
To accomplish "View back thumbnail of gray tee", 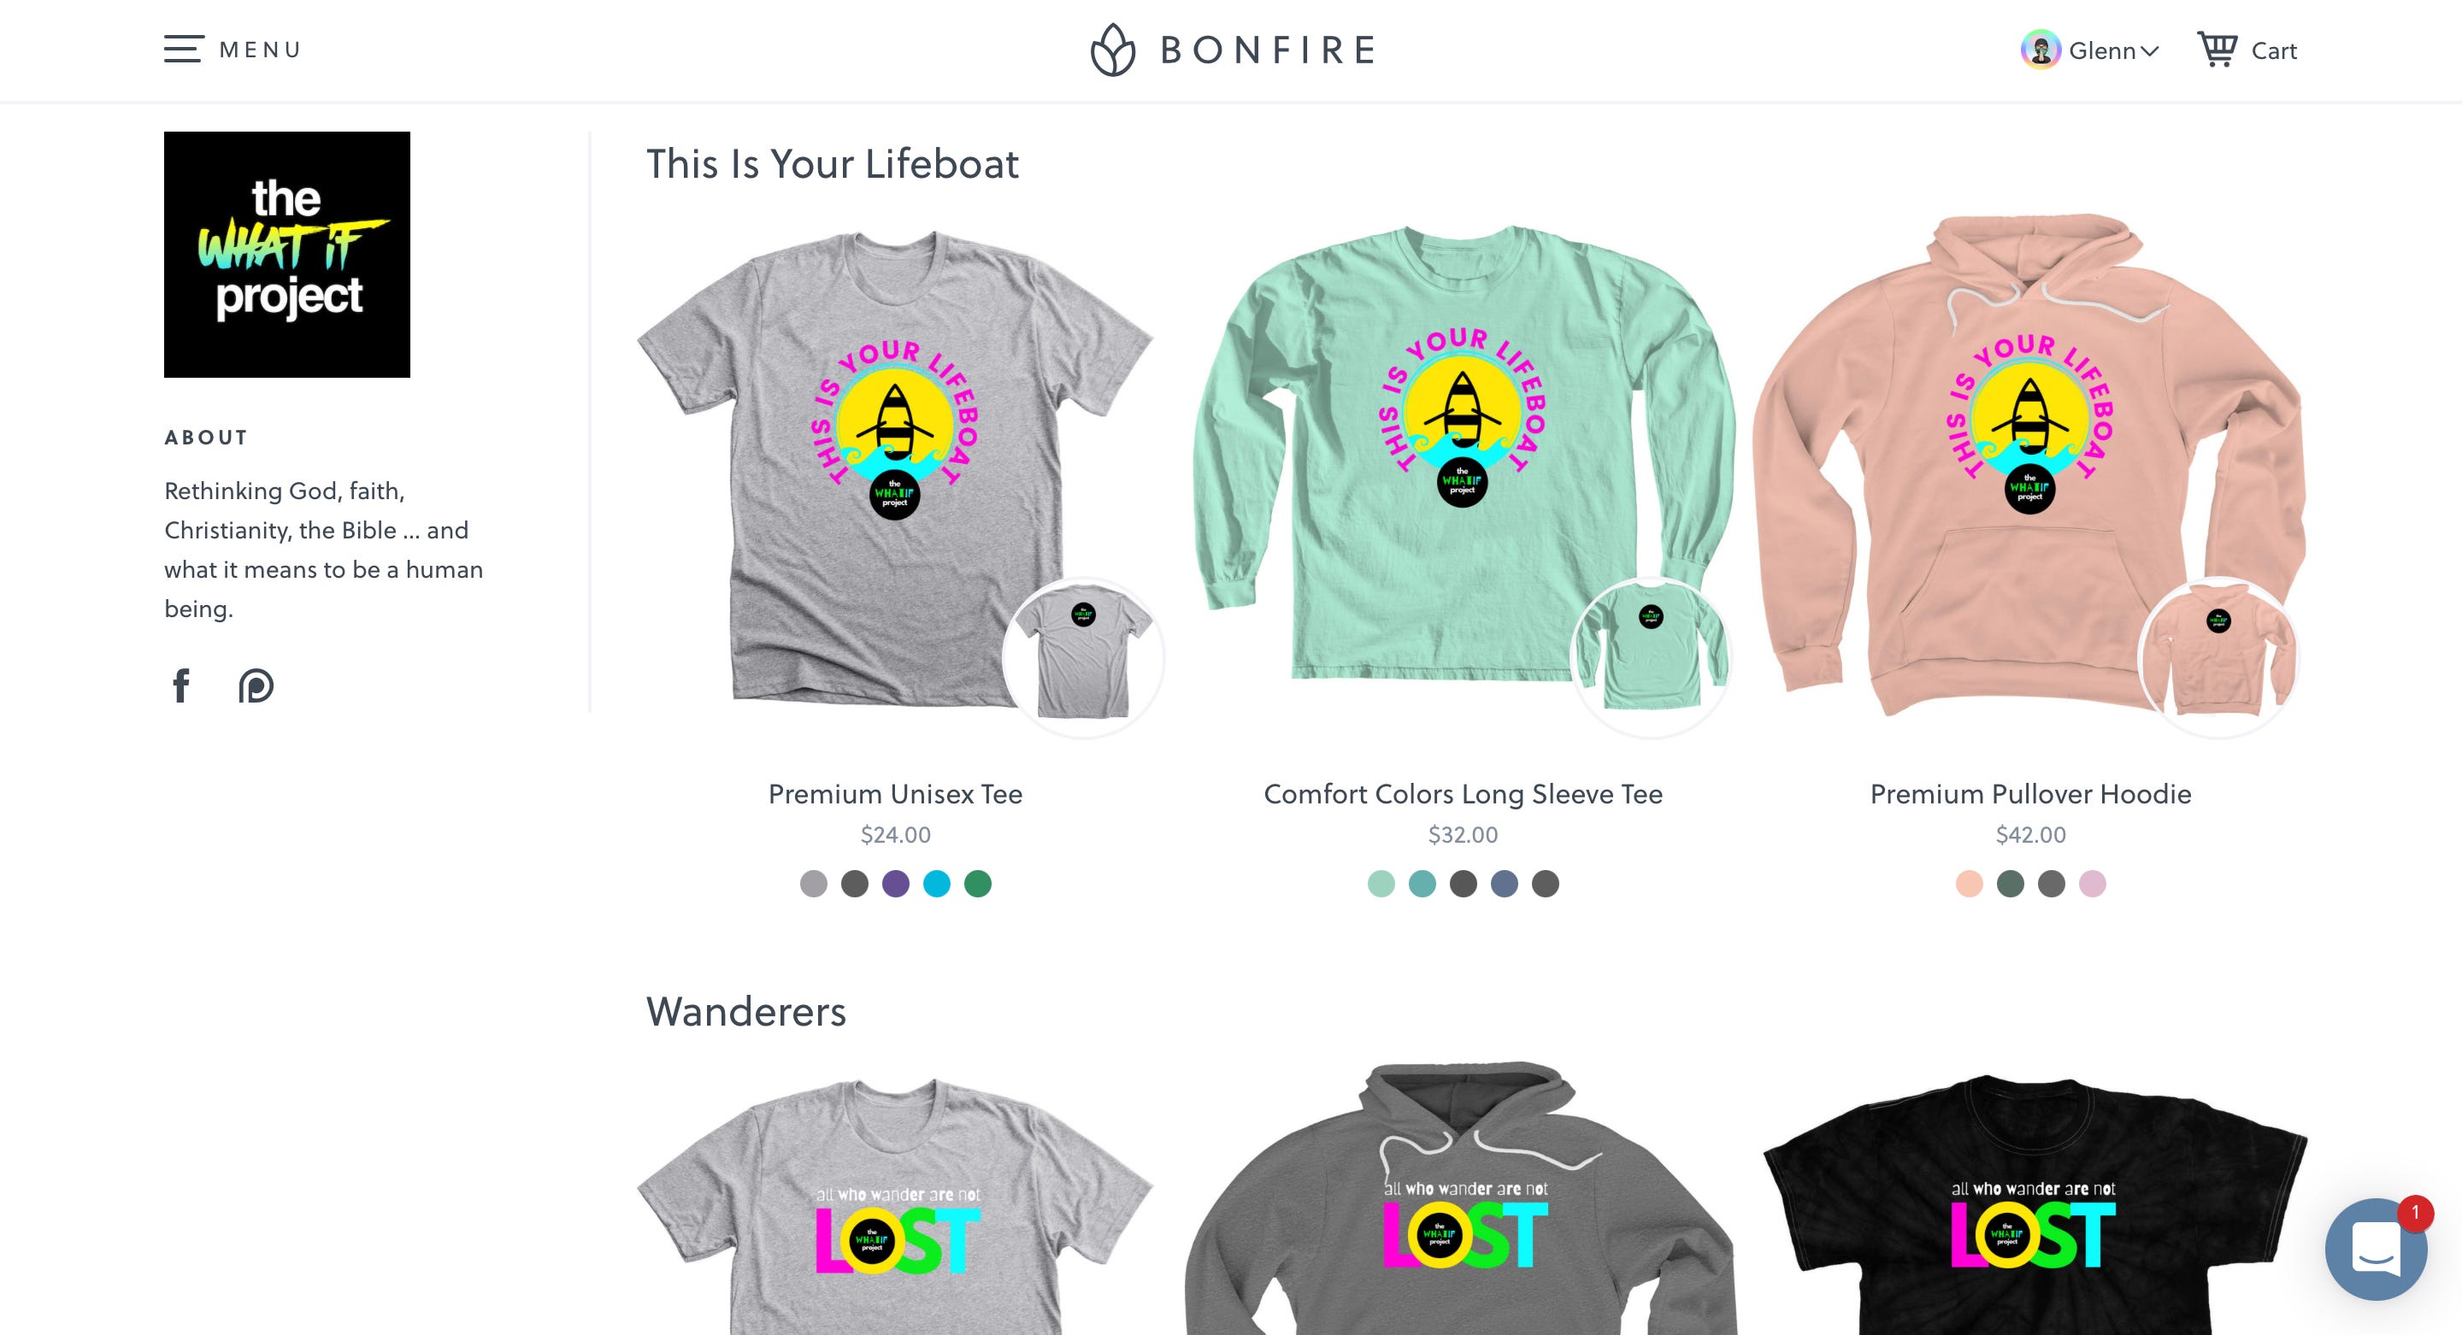I will tap(1083, 658).
